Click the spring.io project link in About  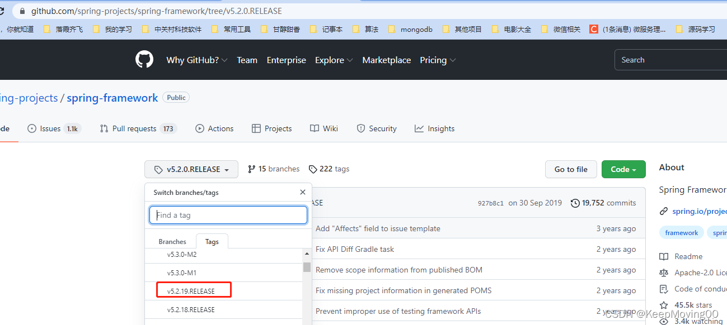click(x=699, y=211)
